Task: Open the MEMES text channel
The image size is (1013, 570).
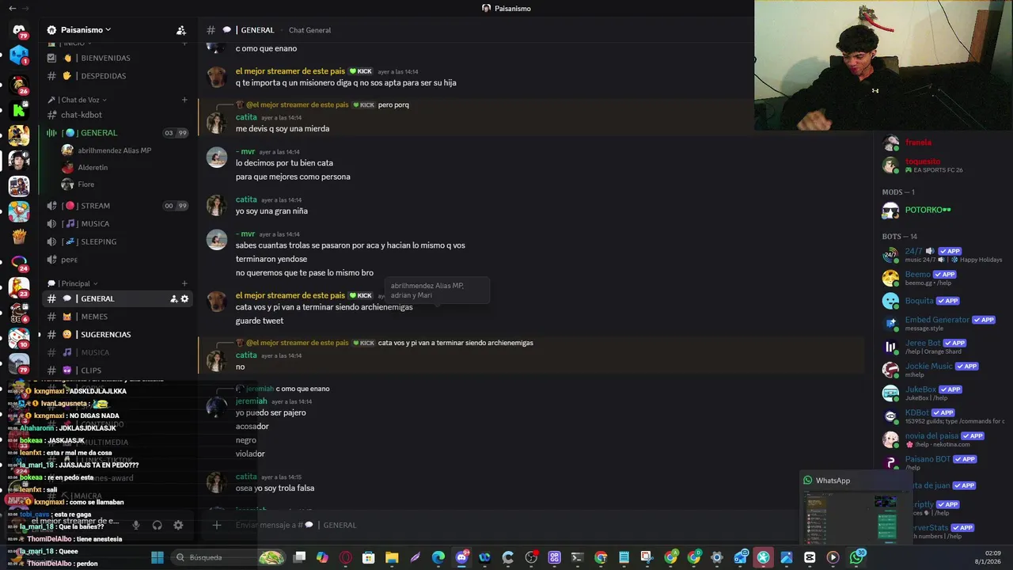Action: point(119,317)
